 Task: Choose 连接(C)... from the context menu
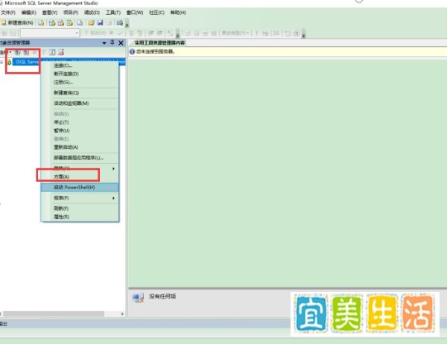80,66
